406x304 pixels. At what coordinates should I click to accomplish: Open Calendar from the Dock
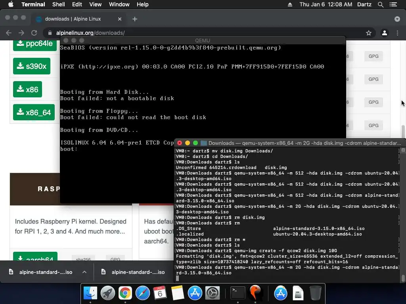[160, 293]
